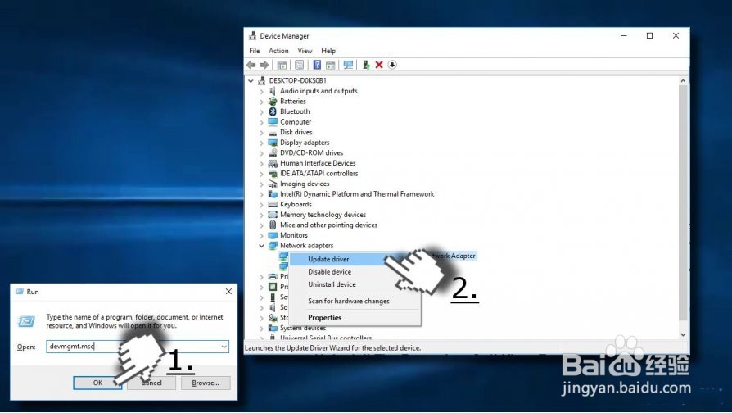Open the Help menu in Device Manager
Viewport: 732px width, 413px height.
click(x=328, y=51)
